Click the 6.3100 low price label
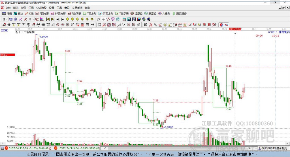The image size is (290, 157). click(x=169, y=127)
